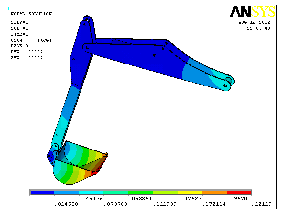Click the DMX =.22129 value
The width and height of the screenshot is (285, 214).
tap(26, 52)
